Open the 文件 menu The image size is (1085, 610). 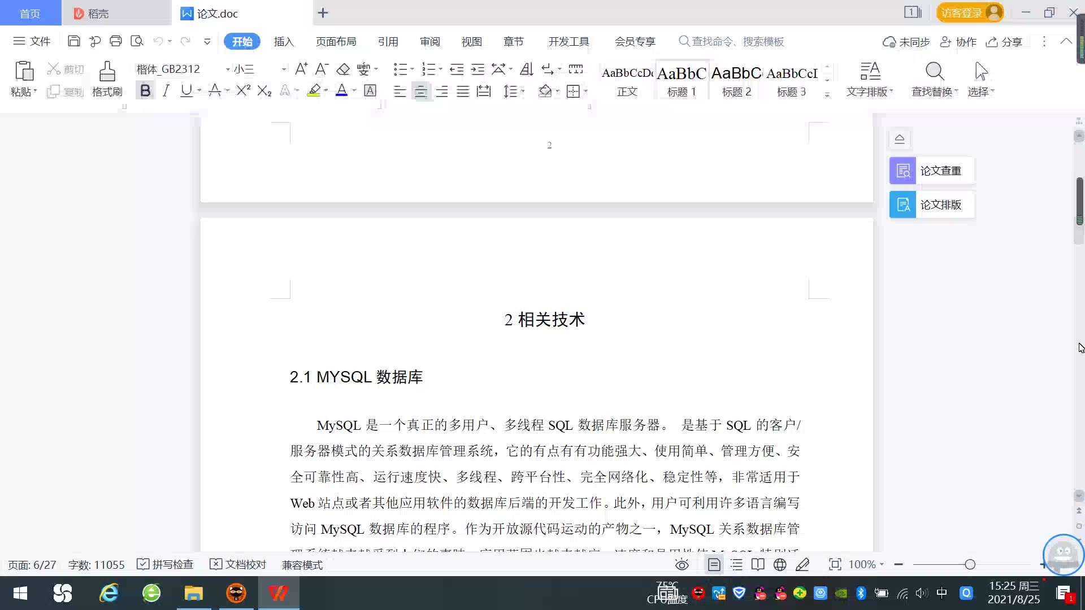point(32,41)
